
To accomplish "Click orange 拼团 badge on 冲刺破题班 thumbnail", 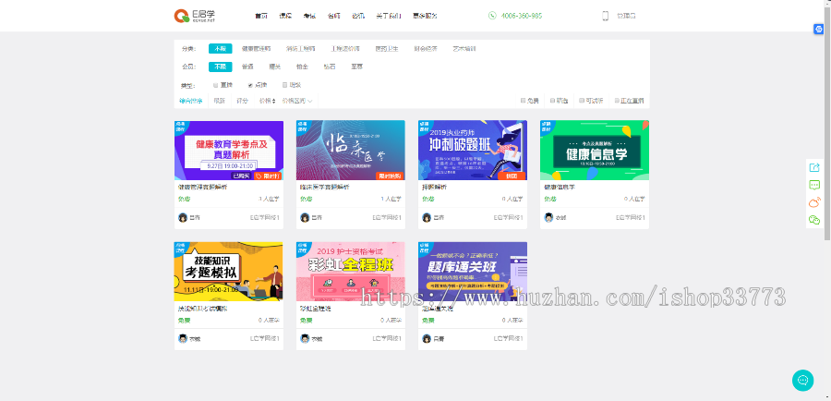I will click(512, 176).
